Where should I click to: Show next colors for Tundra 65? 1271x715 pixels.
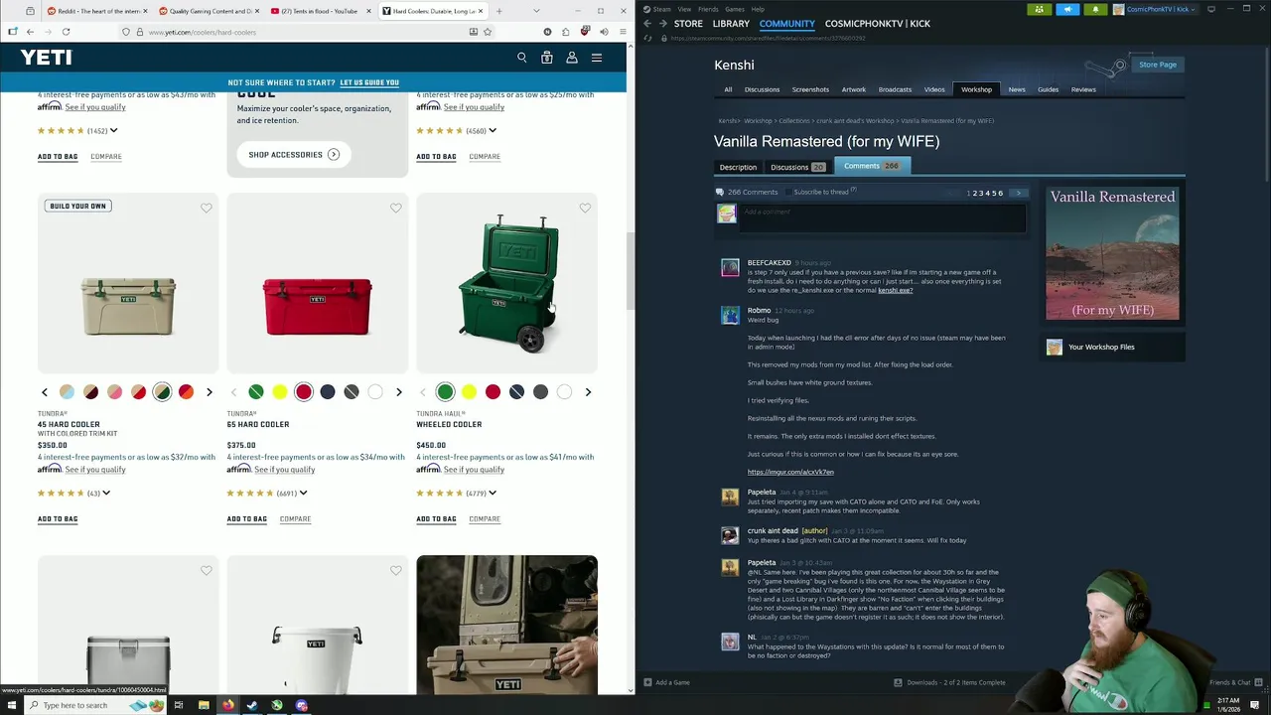pyautogui.click(x=398, y=392)
